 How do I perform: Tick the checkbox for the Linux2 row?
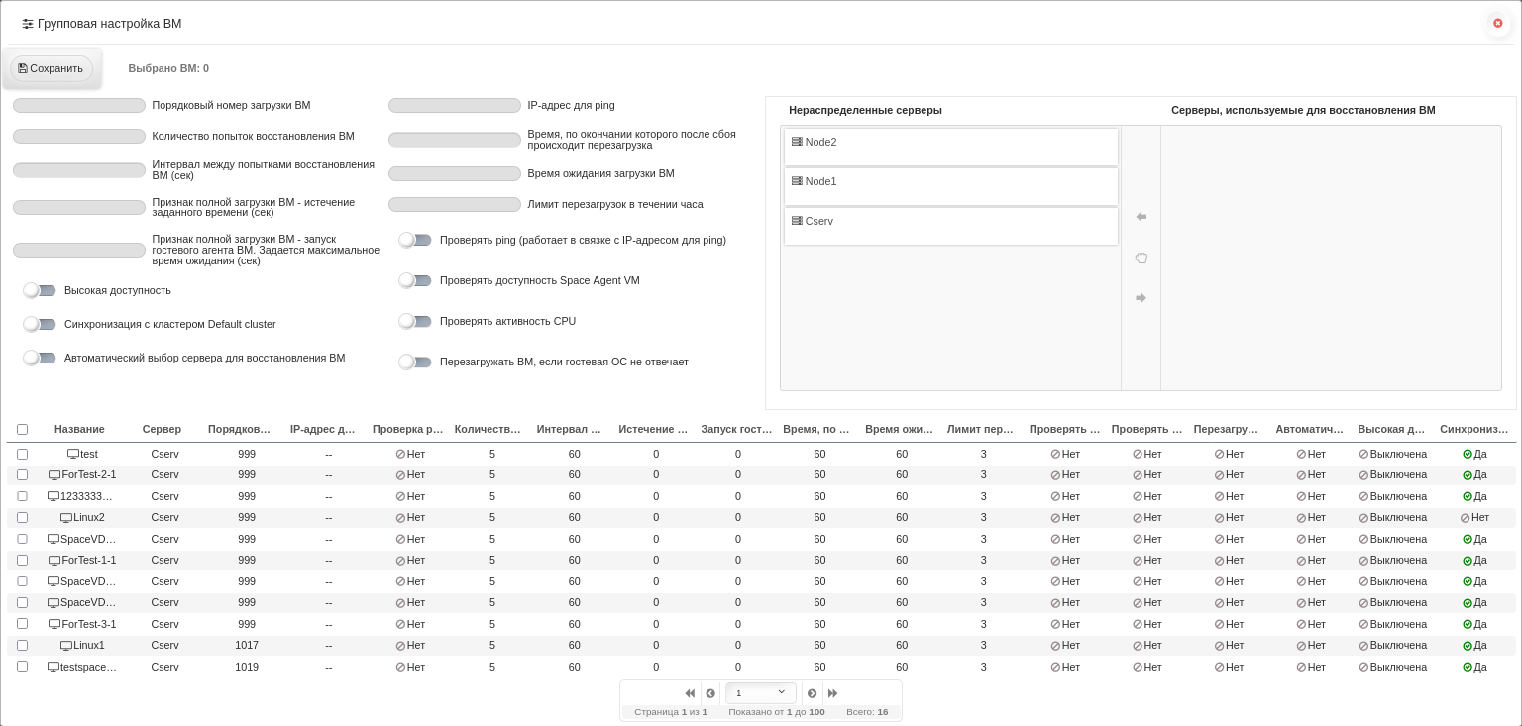point(22,518)
